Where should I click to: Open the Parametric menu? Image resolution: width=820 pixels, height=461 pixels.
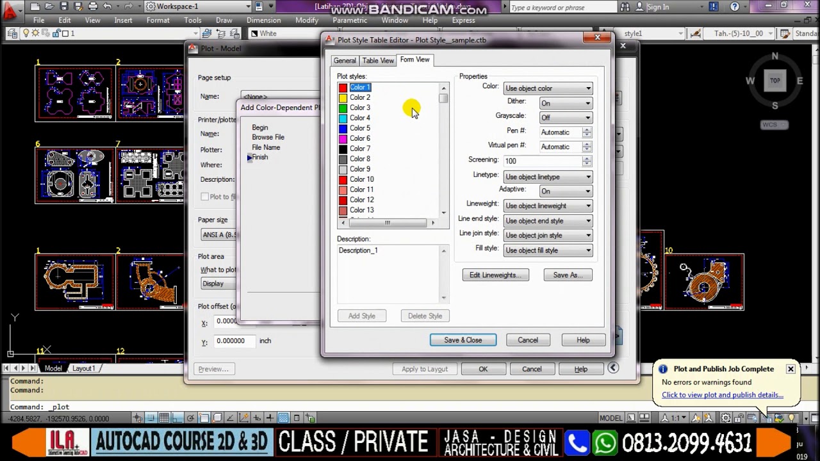pyautogui.click(x=350, y=20)
